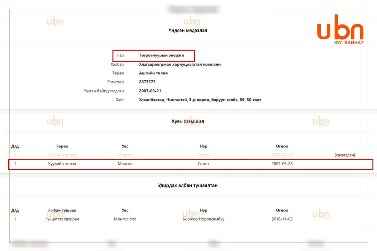Click the country cell "Монгол Улс"
This screenshot has height=251, width=377.
pyautogui.click(x=125, y=219)
